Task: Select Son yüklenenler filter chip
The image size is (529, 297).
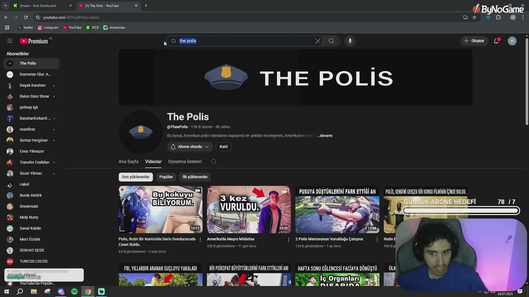Action: click(136, 177)
